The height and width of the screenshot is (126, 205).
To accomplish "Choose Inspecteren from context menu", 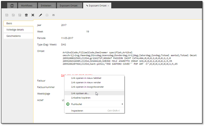I will point(94,111).
